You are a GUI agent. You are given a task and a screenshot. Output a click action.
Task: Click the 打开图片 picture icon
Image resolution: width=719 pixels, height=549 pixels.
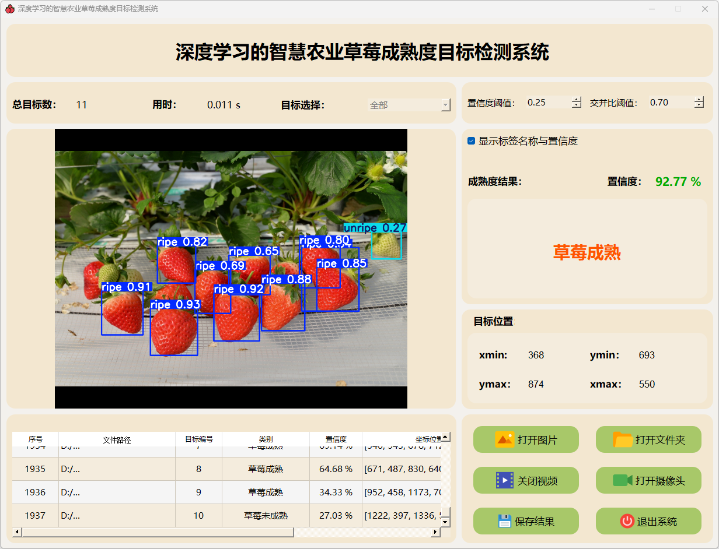click(x=505, y=439)
